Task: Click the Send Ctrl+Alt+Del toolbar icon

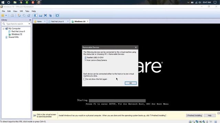Action: [12, 15]
